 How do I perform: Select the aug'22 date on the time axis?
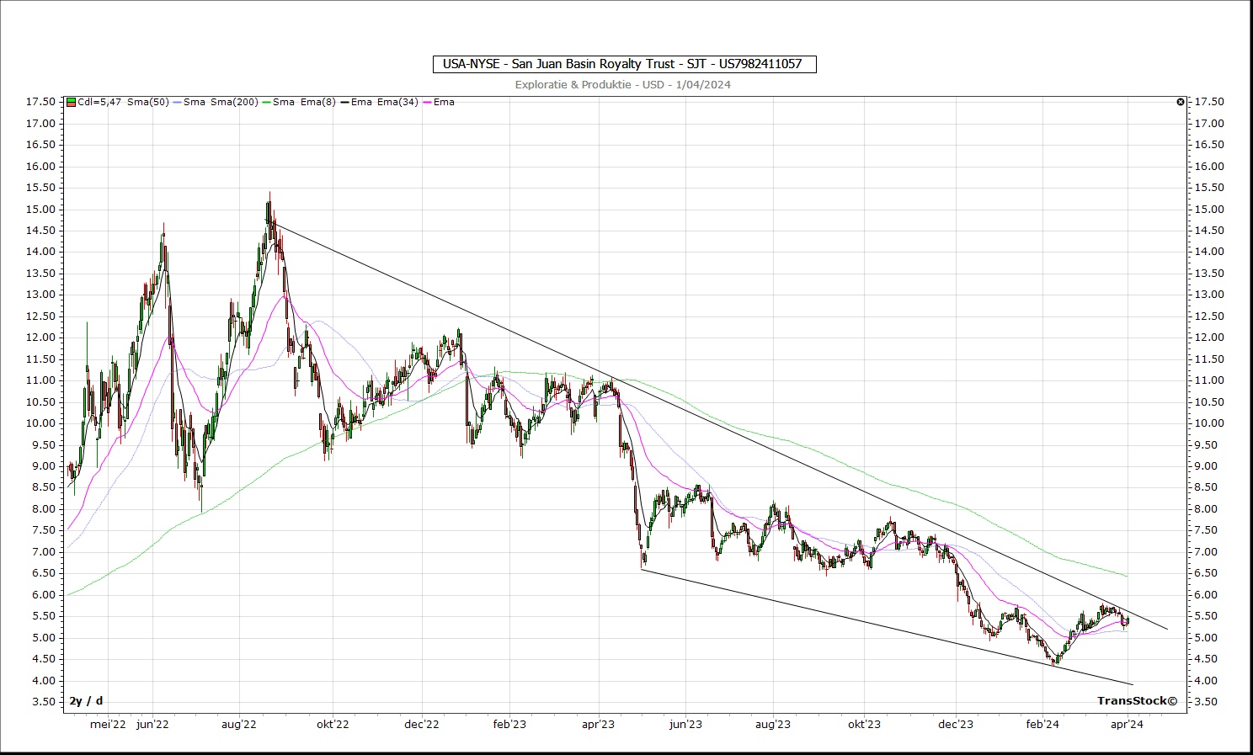239,724
